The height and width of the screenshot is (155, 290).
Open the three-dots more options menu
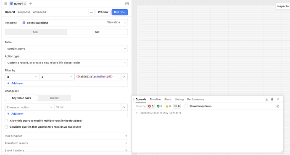[x=92, y=12]
